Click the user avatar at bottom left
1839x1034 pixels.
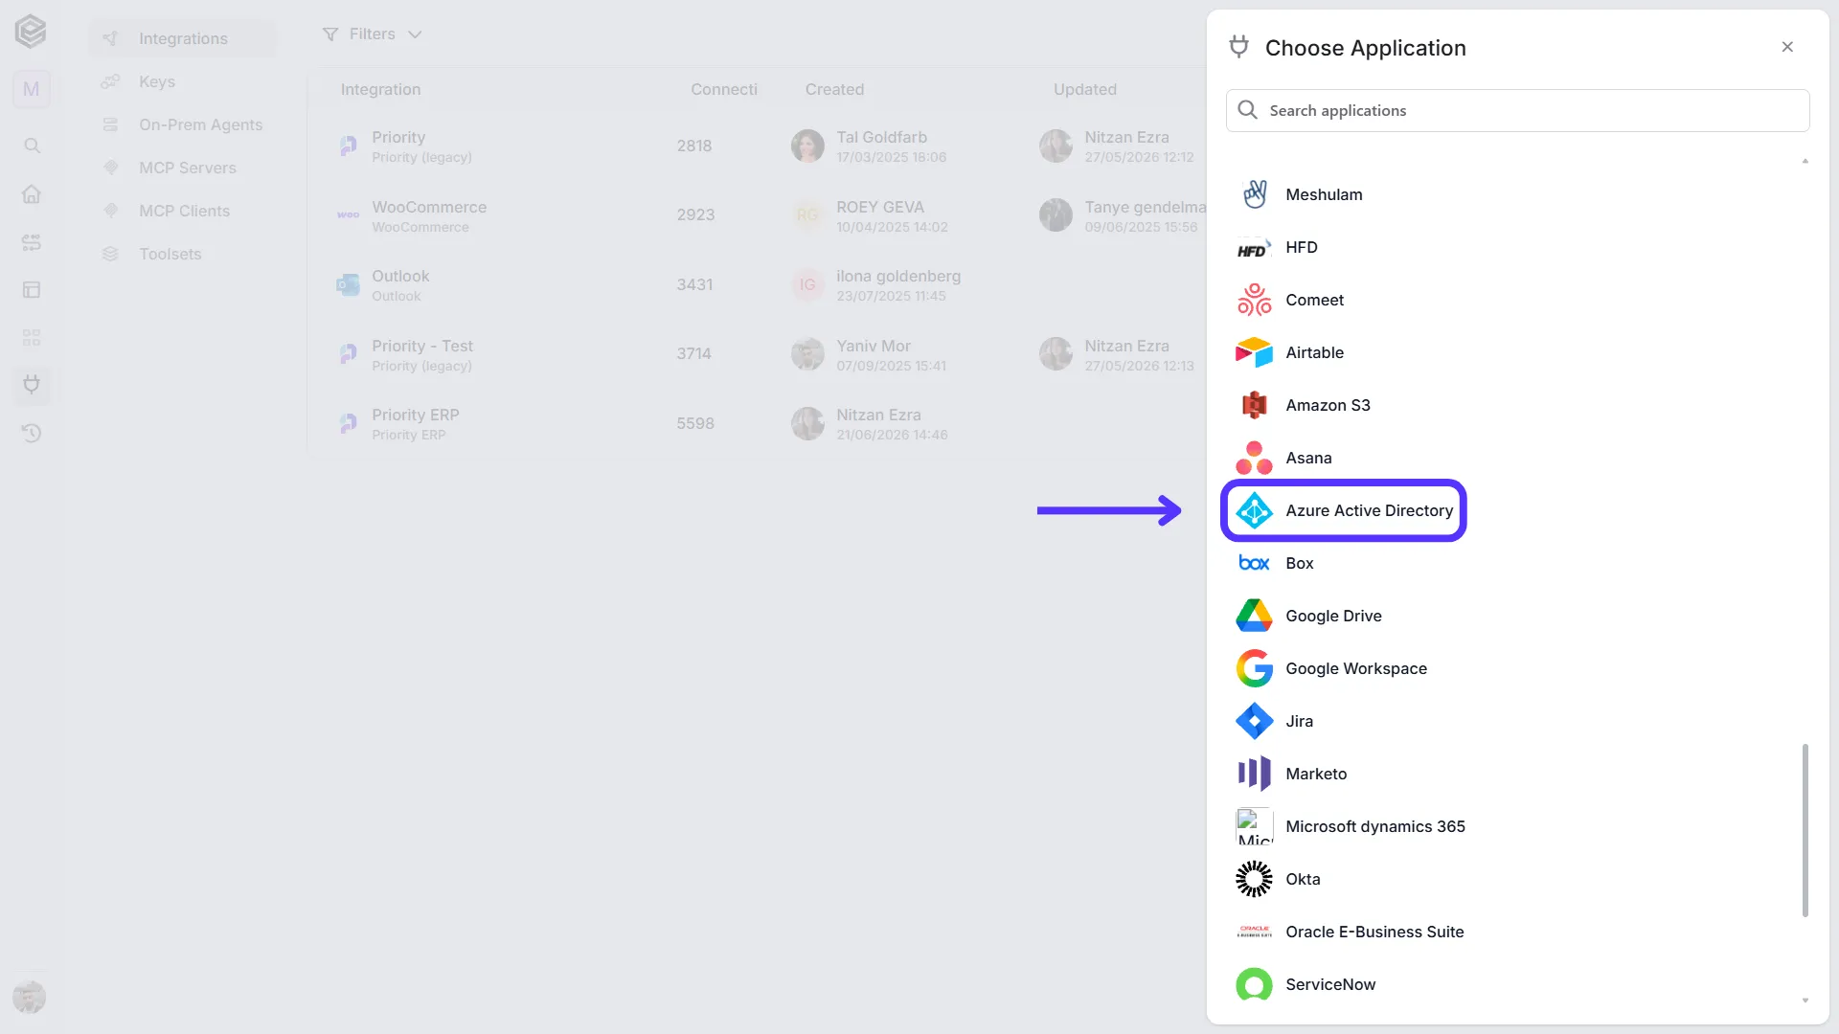[30, 997]
